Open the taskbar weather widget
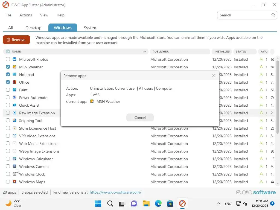 pos(13,203)
